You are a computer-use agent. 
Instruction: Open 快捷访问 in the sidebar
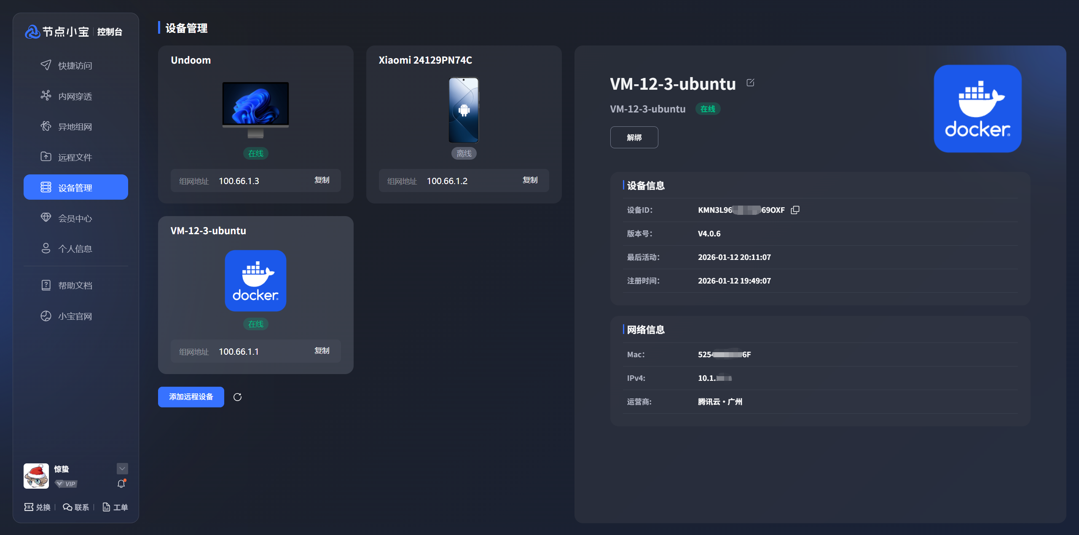(x=75, y=66)
